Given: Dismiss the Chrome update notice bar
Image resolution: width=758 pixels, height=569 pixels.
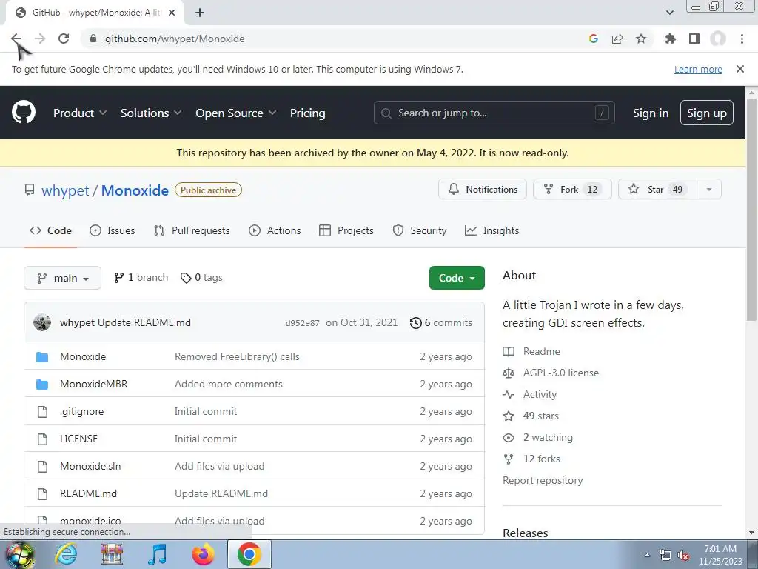Looking at the screenshot, I should pyautogui.click(x=739, y=69).
